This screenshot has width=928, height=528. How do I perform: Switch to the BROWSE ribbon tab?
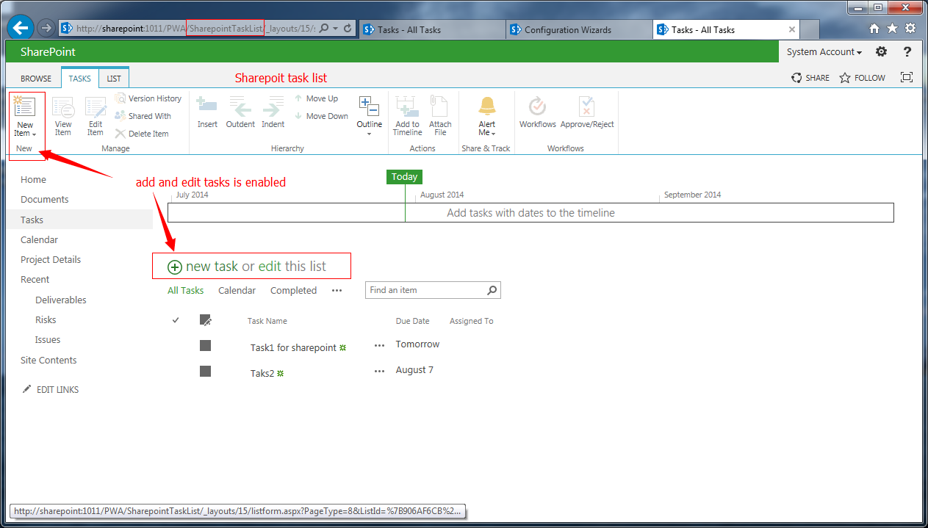click(36, 79)
